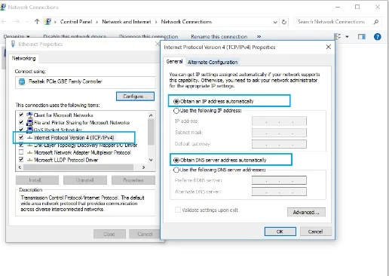
Task: Go up one level with Up arrow
Action: [x=37, y=22]
